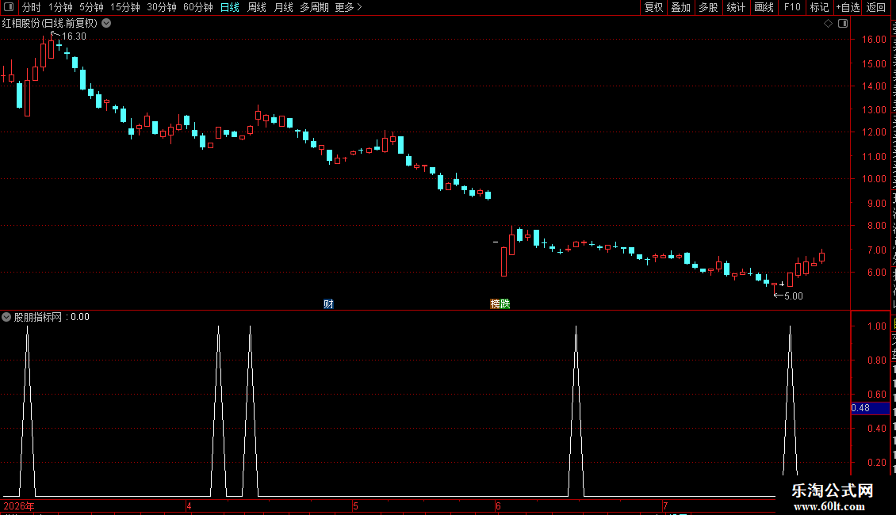Click month 6 on the time axis
The image size is (896, 515).
pyautogui.click(x=498, y=505)
